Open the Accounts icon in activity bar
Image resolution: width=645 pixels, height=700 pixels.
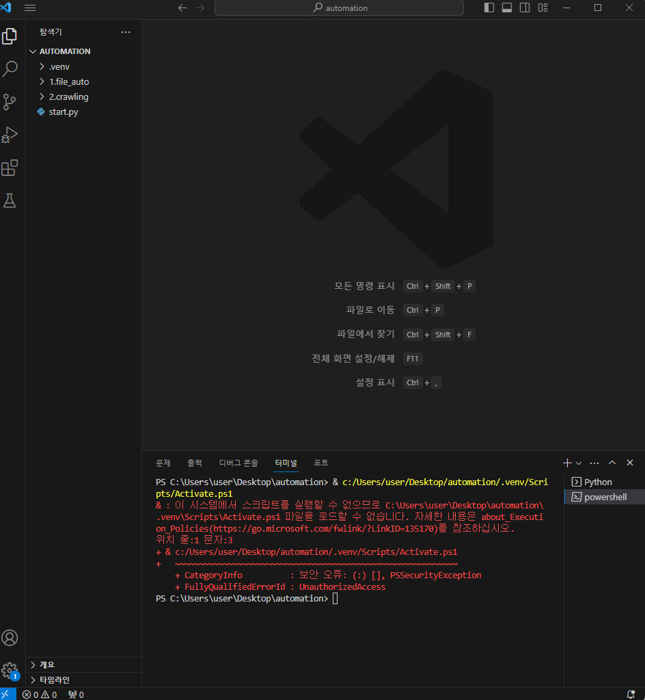(x=10, y=638)
